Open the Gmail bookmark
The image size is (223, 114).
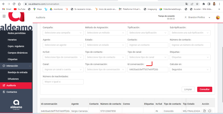7,9
